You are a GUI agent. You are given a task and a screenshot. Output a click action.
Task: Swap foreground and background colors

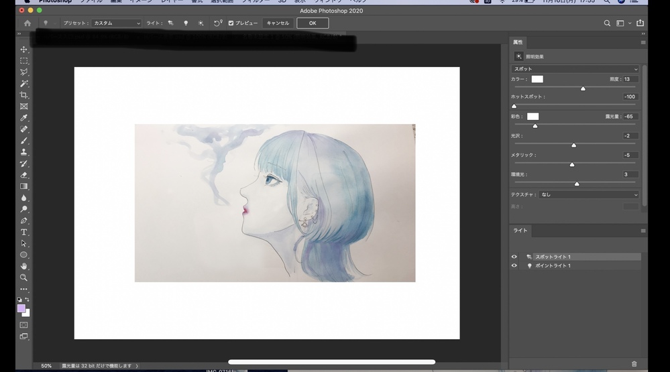pyautogui.click(x=27, y=300)
